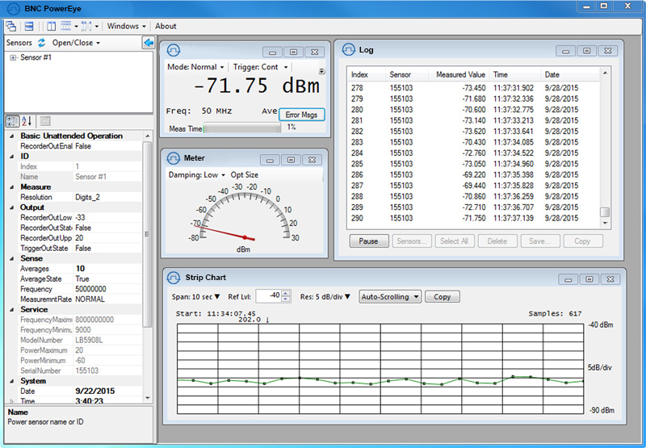This screenshot has width=646, height=448.
Task: Select the Alphabetical sort icon in property grid
Action: pyautogui.click(x=27, y=121)
